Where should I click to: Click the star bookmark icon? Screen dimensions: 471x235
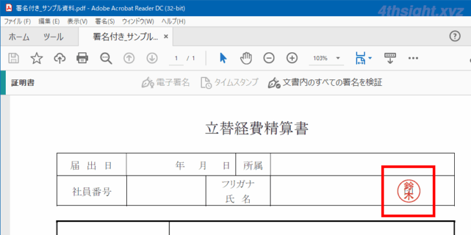(x=37, y=58)
